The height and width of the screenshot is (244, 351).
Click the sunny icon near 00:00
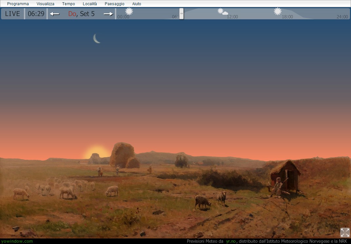point(129,11)
